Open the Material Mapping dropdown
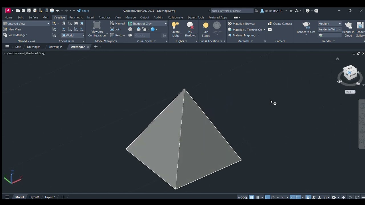The image size is (365, 205). [244, 35]
